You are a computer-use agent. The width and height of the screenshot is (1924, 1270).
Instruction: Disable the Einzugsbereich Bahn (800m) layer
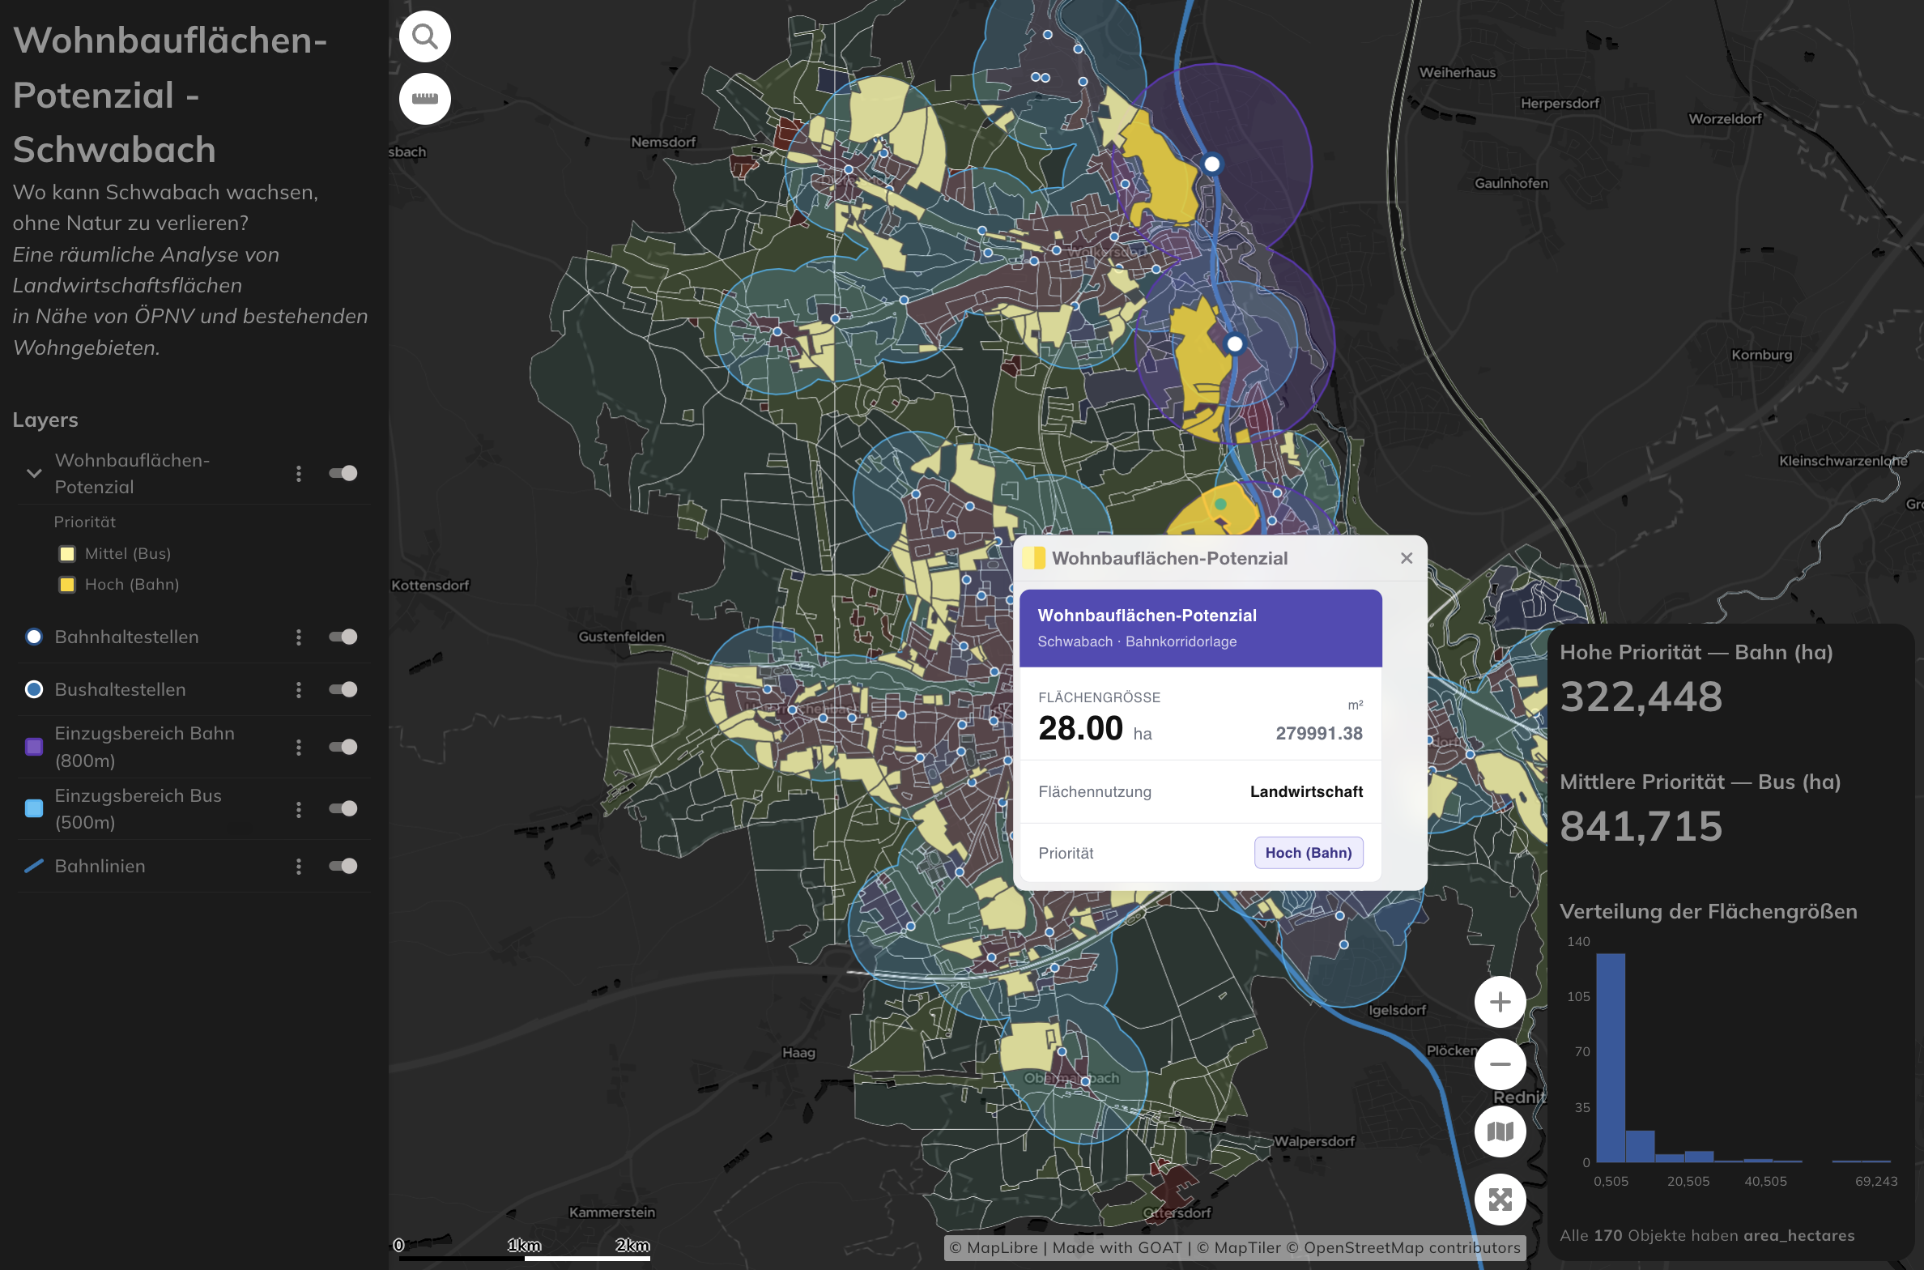343,747
